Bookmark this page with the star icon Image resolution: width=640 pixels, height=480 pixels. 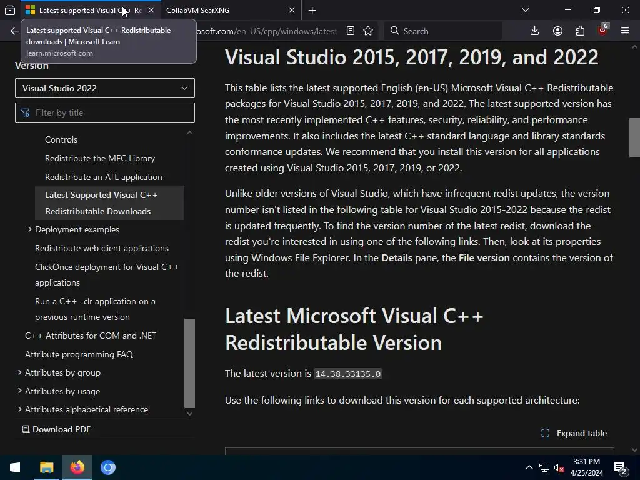(368, 31)
